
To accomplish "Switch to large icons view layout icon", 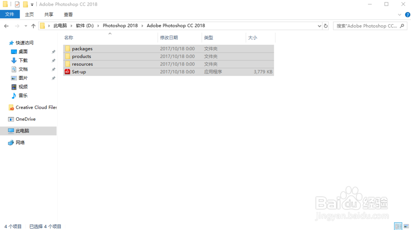I will coord(406,226).
